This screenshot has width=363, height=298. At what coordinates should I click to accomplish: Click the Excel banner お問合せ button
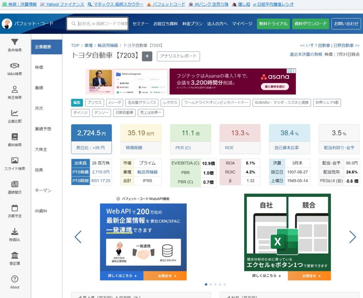(x=309, y=276)
